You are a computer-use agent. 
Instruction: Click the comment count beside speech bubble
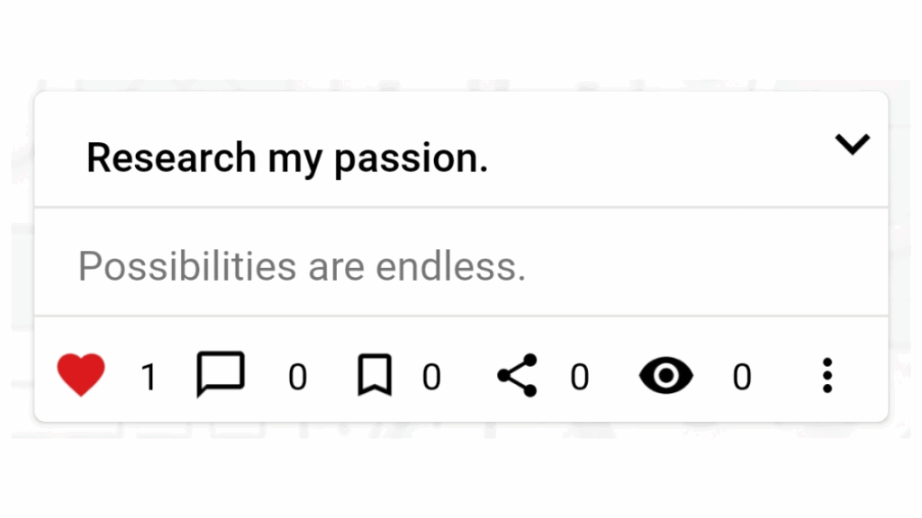click(x=297, y=378)
